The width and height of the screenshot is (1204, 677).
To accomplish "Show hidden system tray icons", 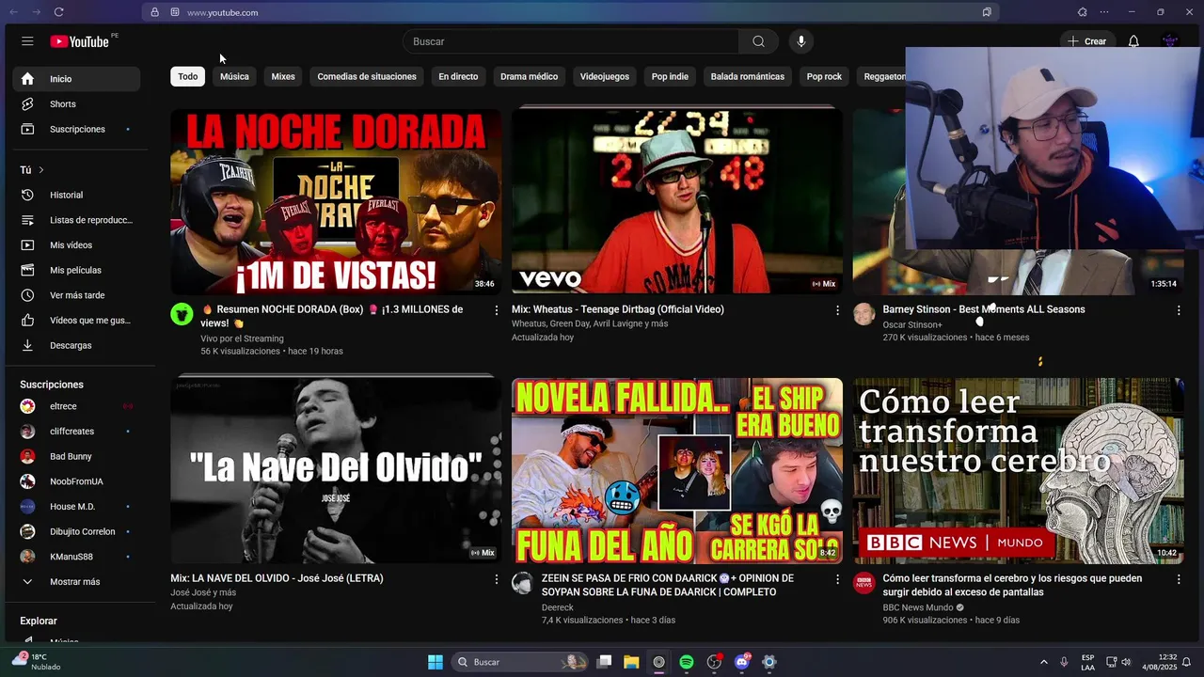I will 1043,662.
